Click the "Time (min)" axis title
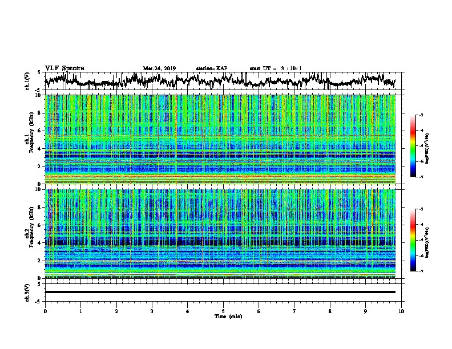The width and height of the screenshot is (452, 349). click(228, 316)
